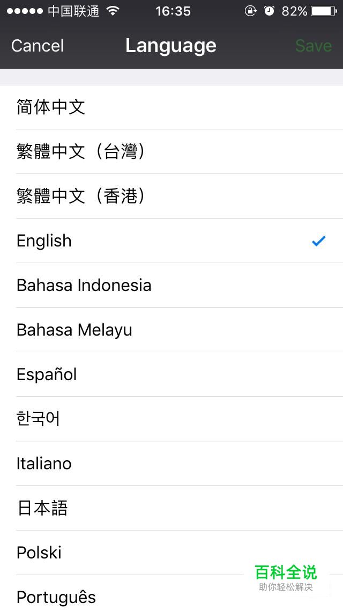The width and height of the screenshot is (343, 610).
Task: Select 简体中文 language option
Action: coord(171,107)
